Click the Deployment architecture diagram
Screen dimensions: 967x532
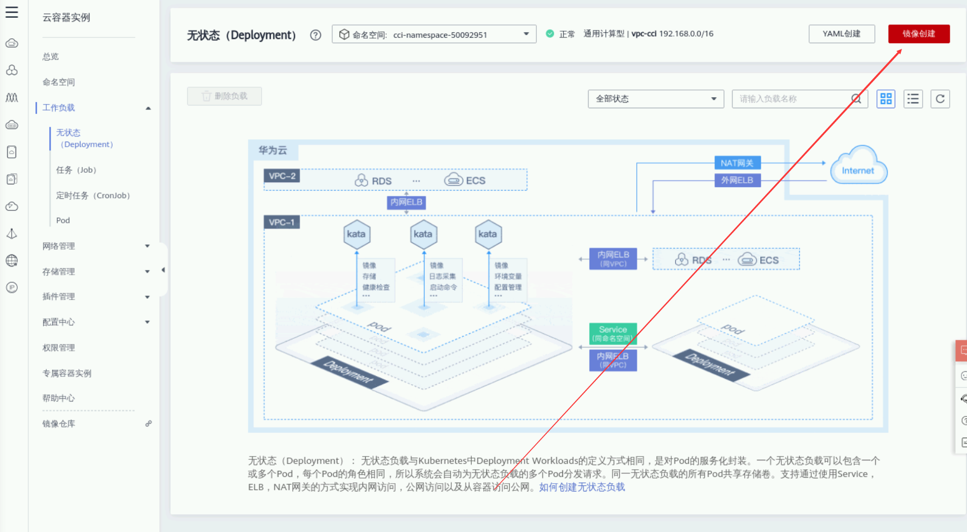point(568,286)
